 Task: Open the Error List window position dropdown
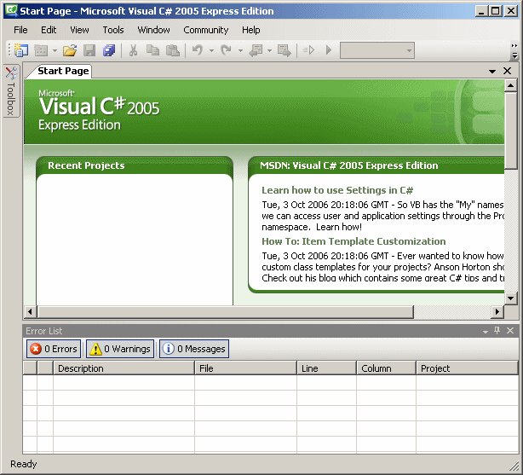coord(486,332)
